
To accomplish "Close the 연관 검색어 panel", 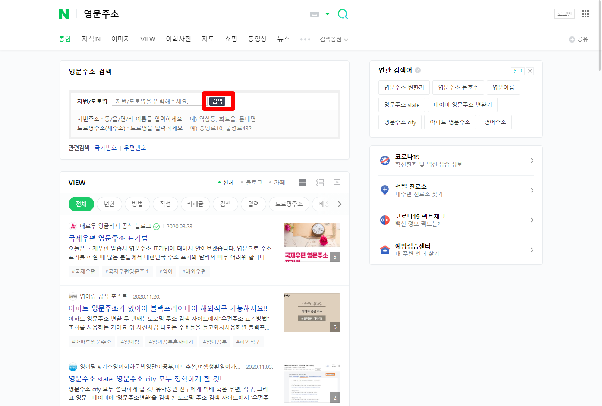I will click(530, 71).
